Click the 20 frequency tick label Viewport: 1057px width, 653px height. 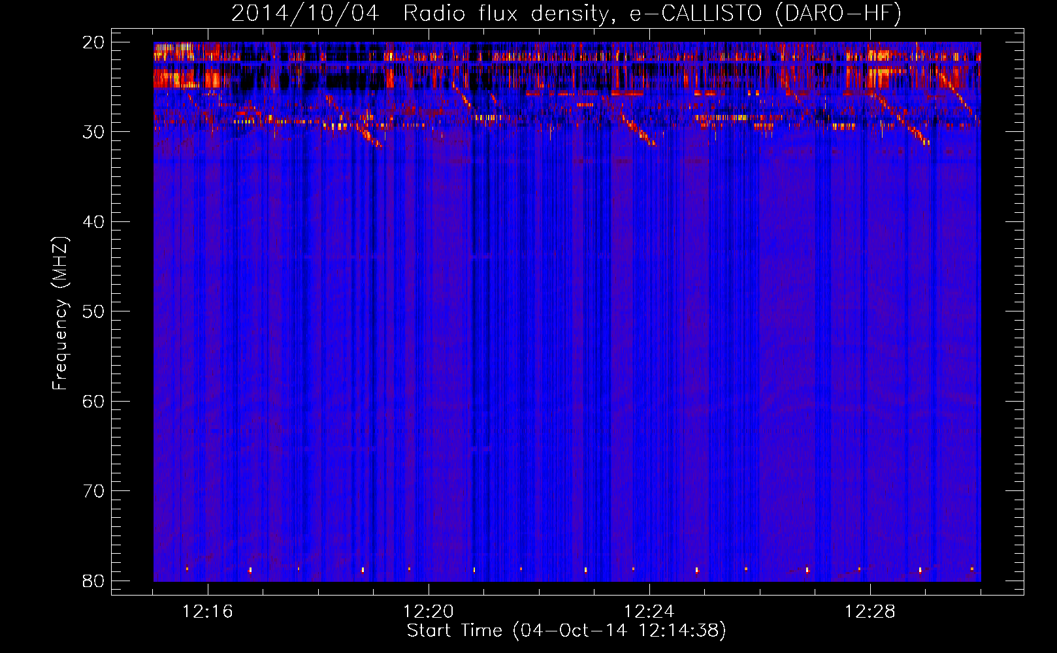(x=93, y=42)
